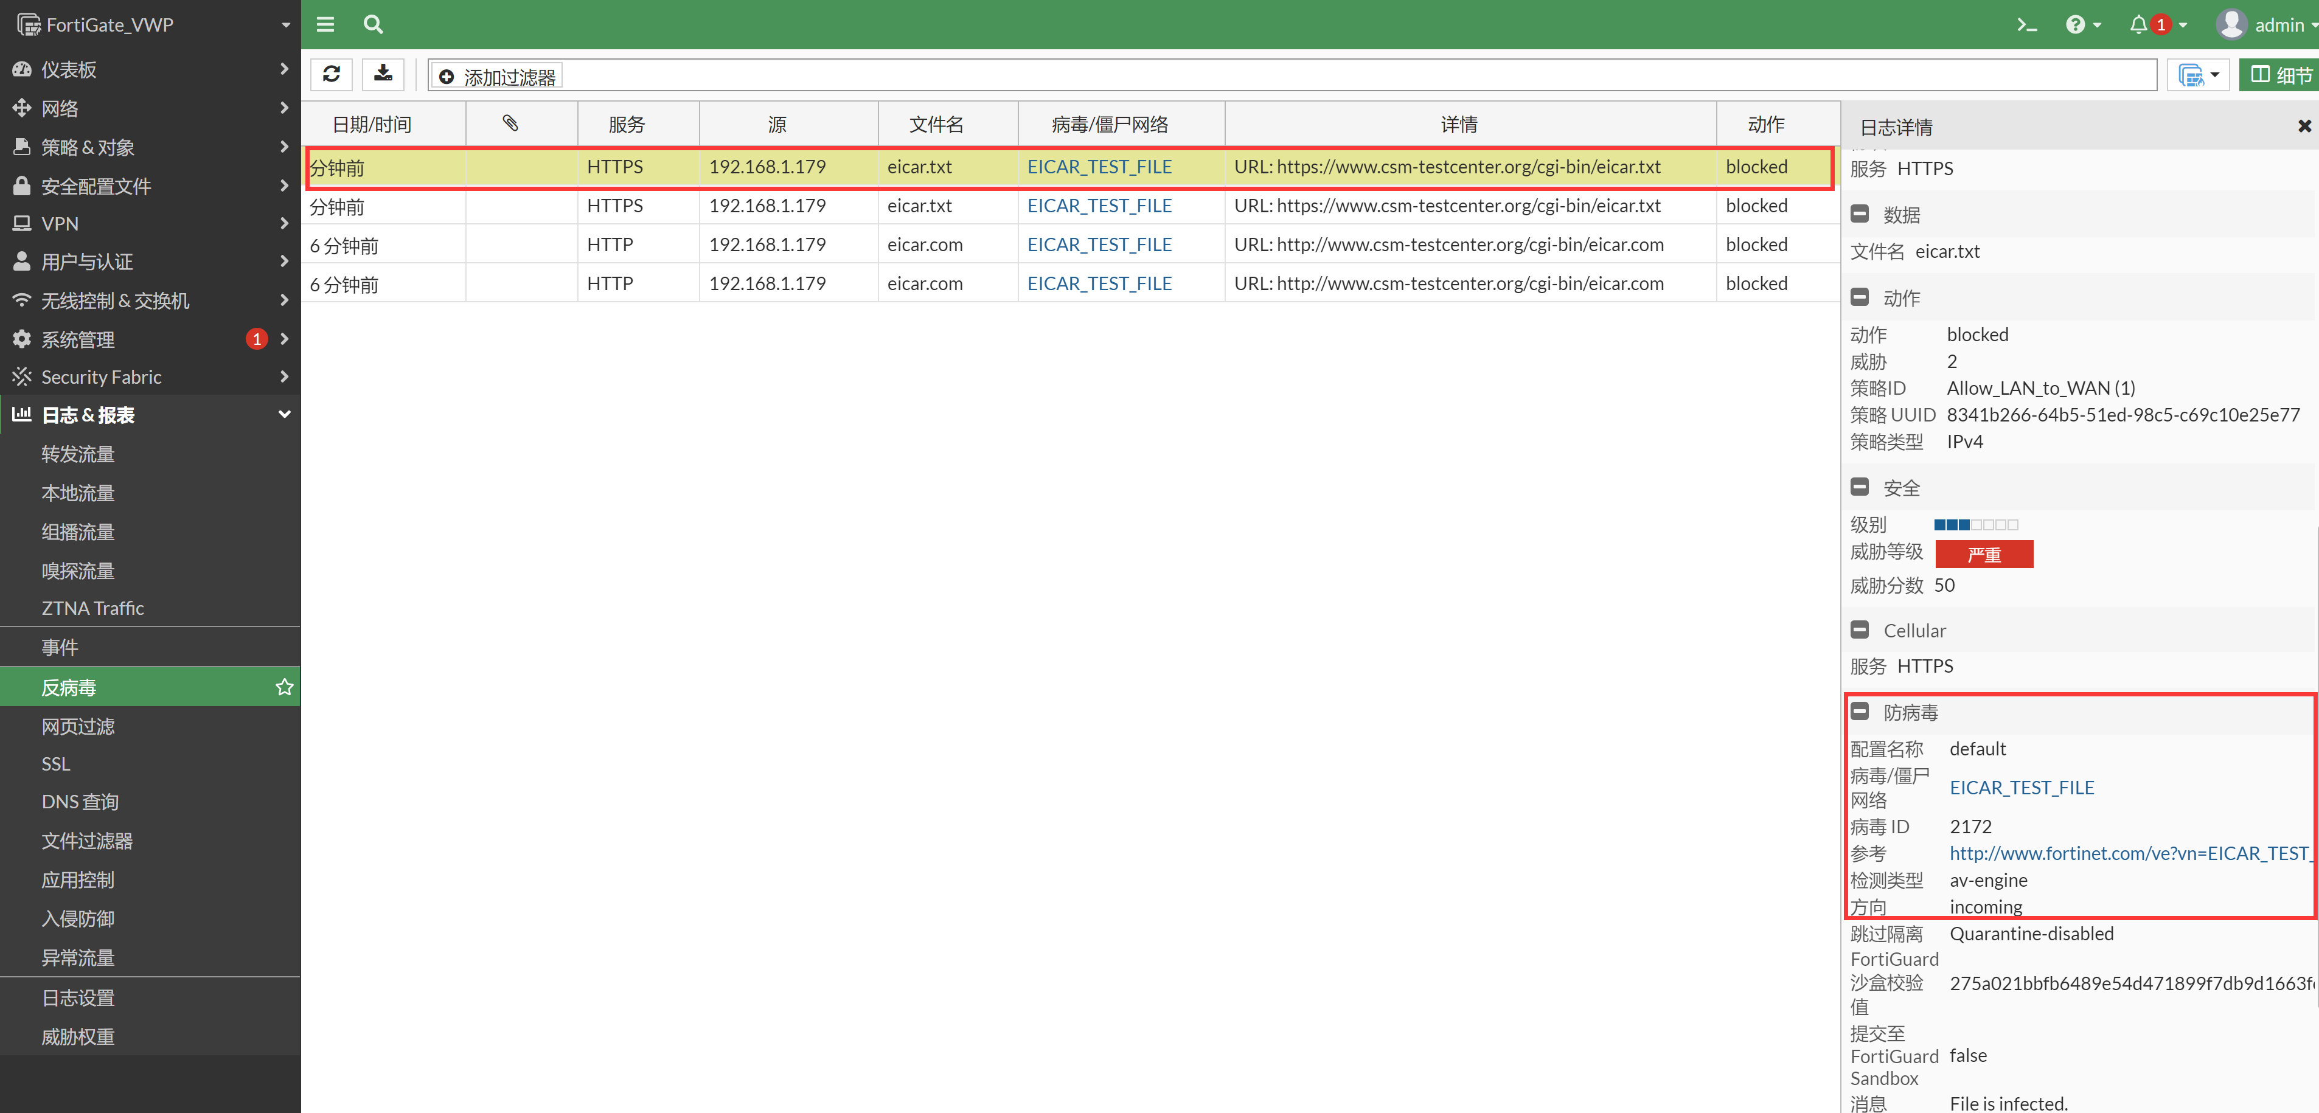Click the 细节 details button

(x=2280, y=75)
